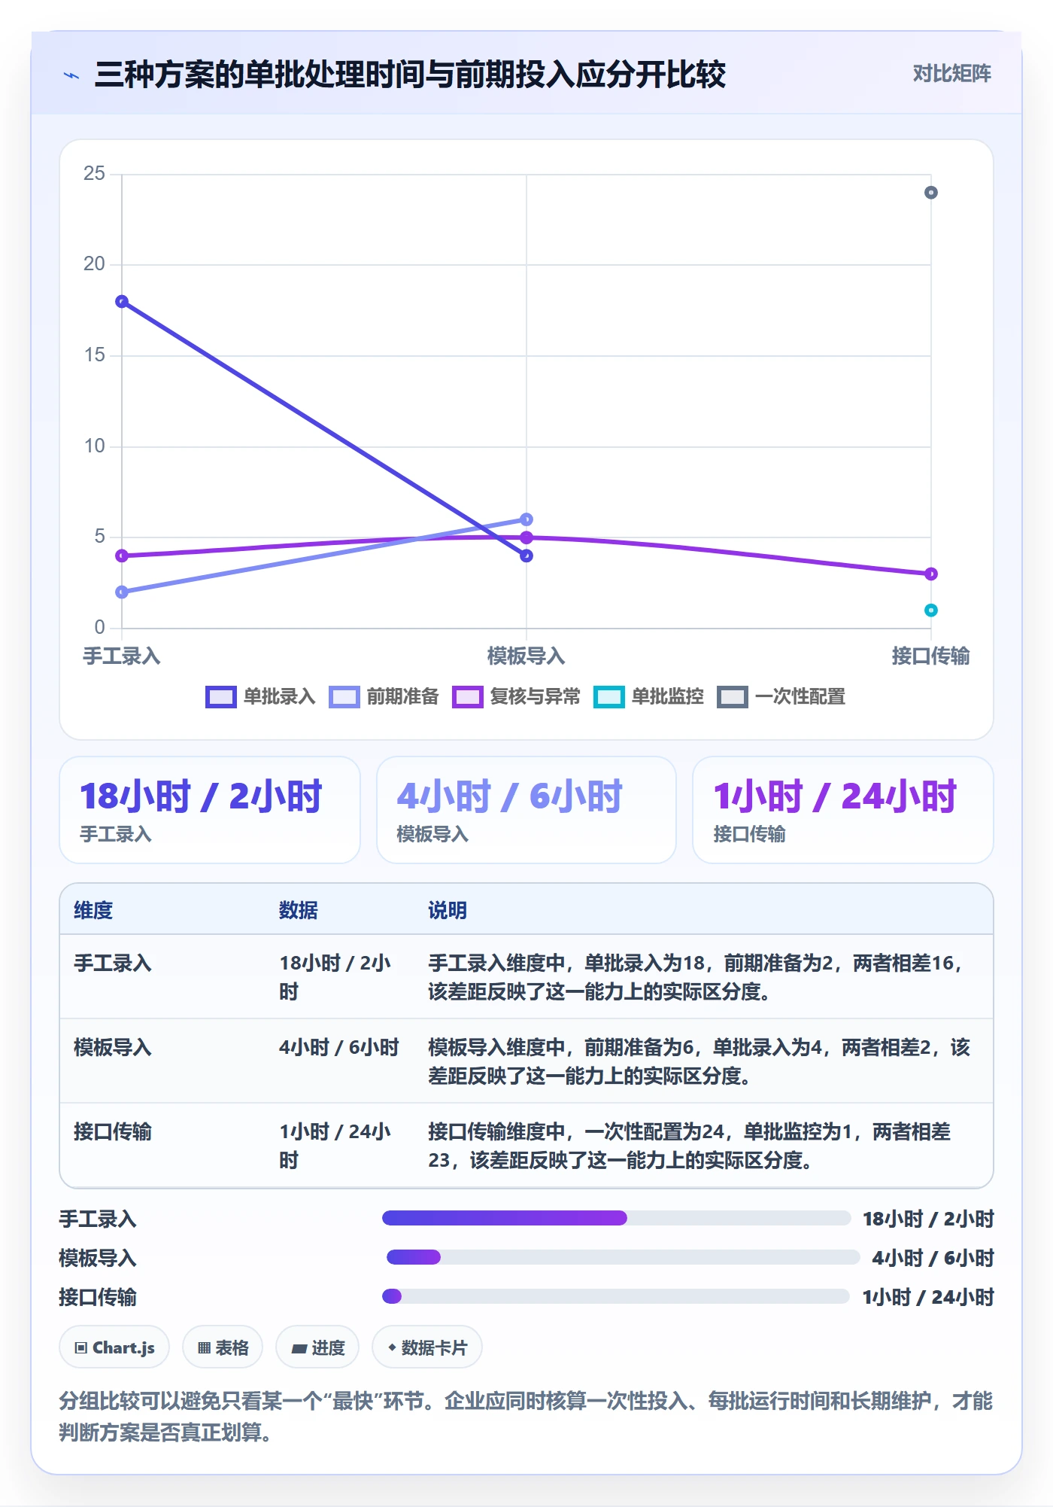Click table cell 4小时 / 6小时
The width and height of the screenshot is (1053, 1507).
(x=339, y=1048)
